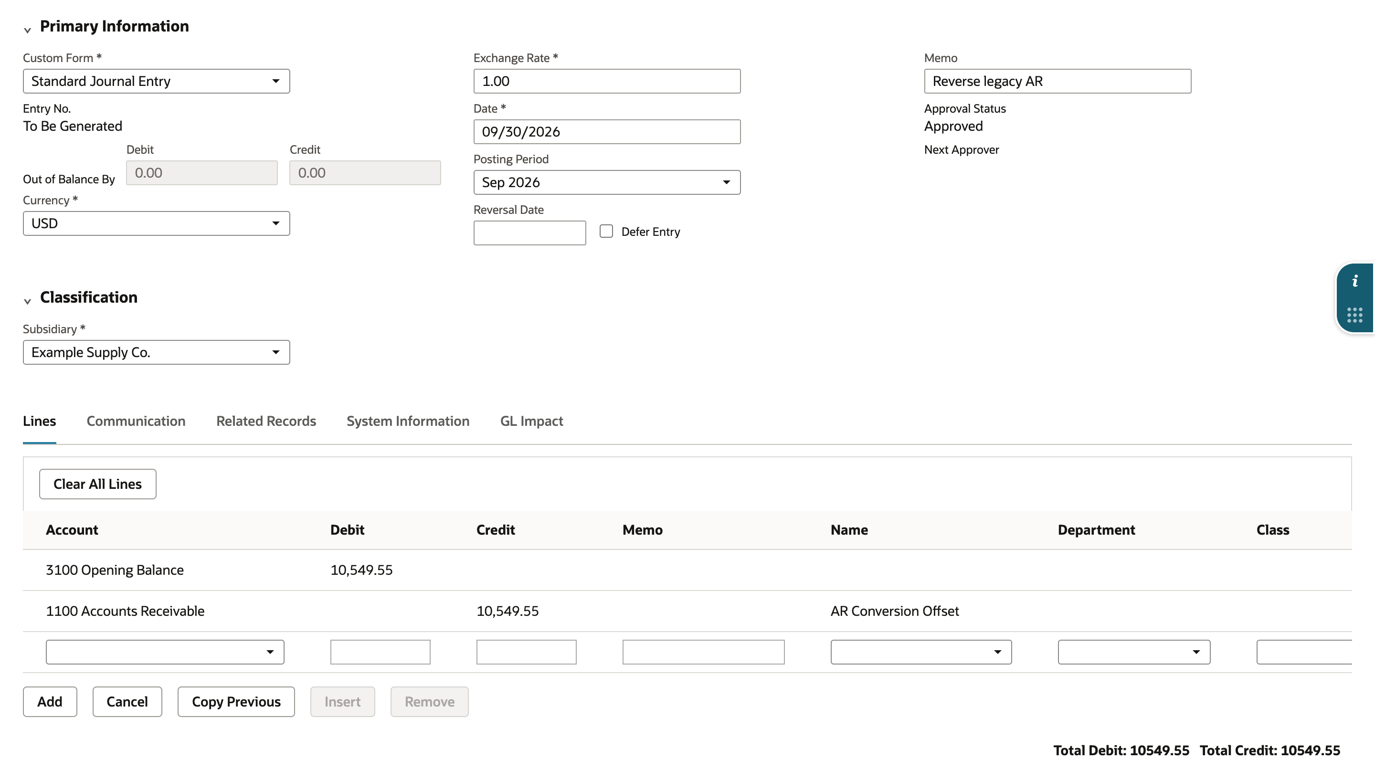This screenshot has height=760, width=1375.
Task: Click the new line Memo input
Action: (x=704, y=652)
